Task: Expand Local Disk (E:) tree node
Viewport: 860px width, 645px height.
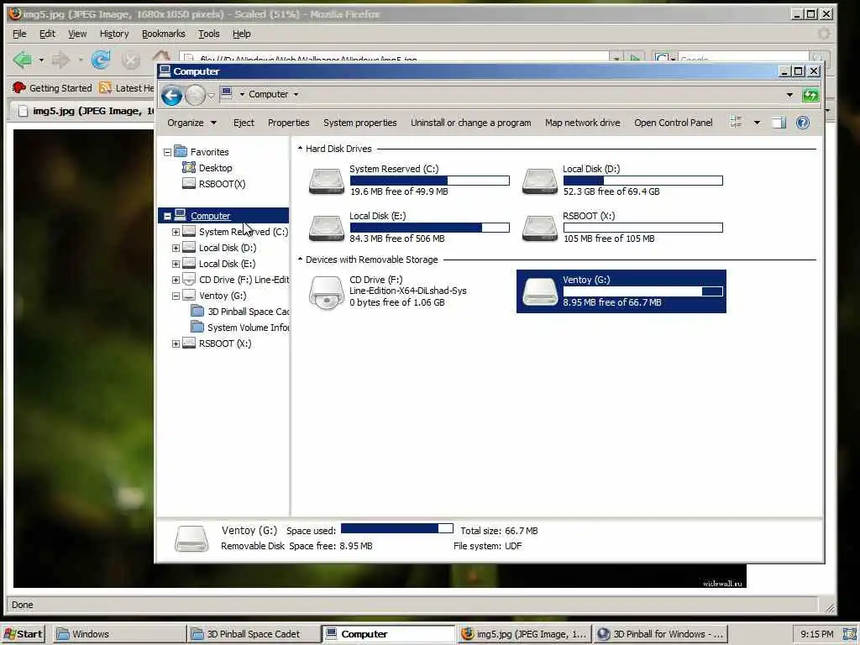Action: coord(176,264)
